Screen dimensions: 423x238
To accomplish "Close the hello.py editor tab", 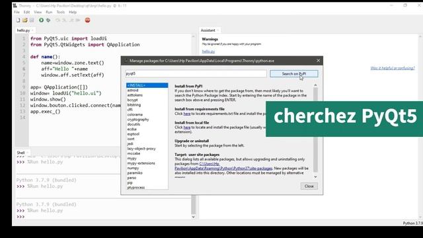I will point(32,30).
